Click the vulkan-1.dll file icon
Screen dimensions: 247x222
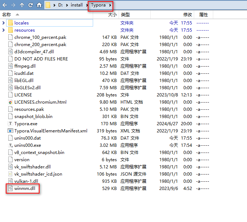coord(10,181)
